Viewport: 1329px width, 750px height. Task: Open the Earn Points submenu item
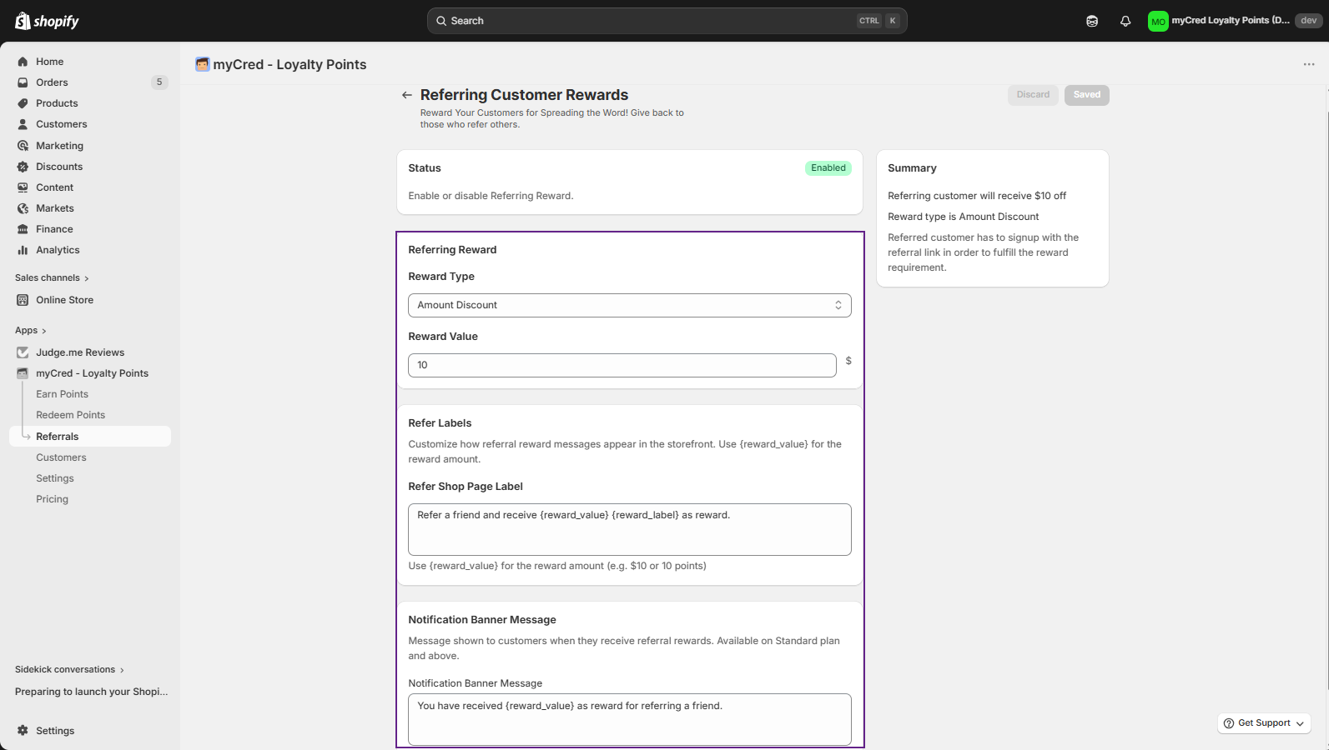pos(62,394)
